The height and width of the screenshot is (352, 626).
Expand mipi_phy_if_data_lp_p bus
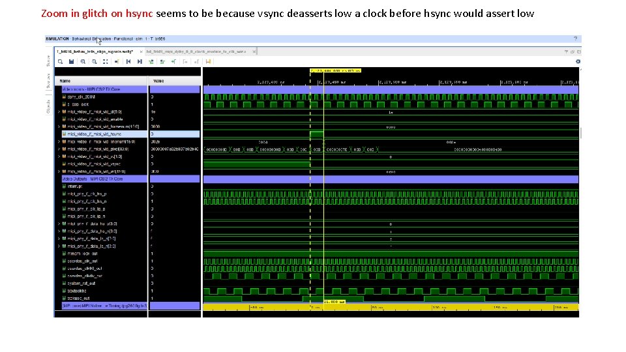[59, 239]
